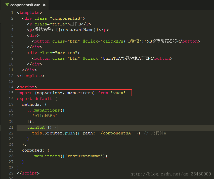Click the turnToA method definition
The width and height of the screenshot is (214, 179).
point(42,127)
